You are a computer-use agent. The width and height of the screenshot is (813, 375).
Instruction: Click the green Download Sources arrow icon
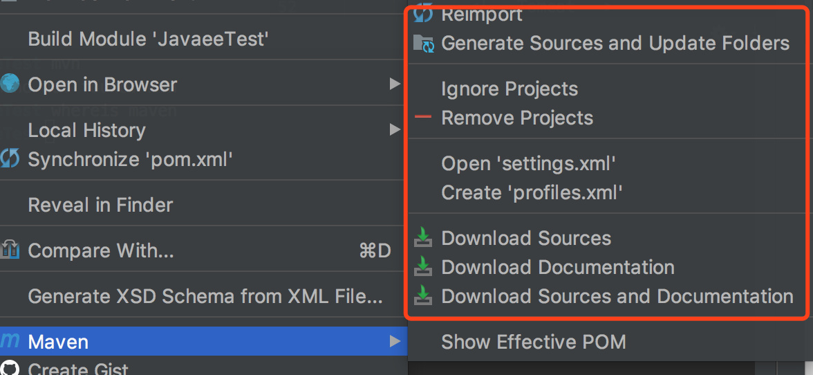coord(423,239)
